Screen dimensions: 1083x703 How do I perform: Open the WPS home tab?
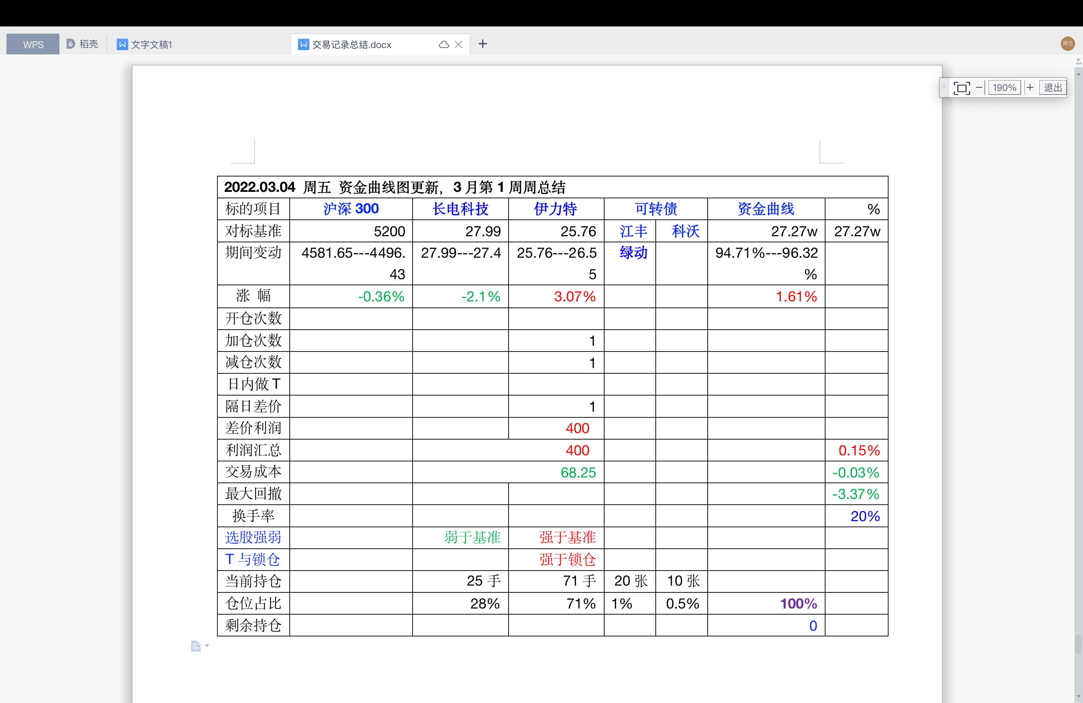click(33, 44)
